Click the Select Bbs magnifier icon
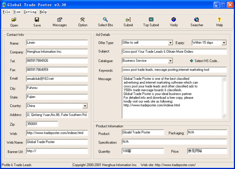The height and width of the screenshot is (169, 235). (x=105, y=20)
